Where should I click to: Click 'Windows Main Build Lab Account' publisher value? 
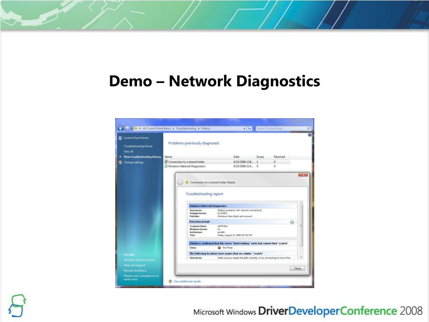point(235,216)
